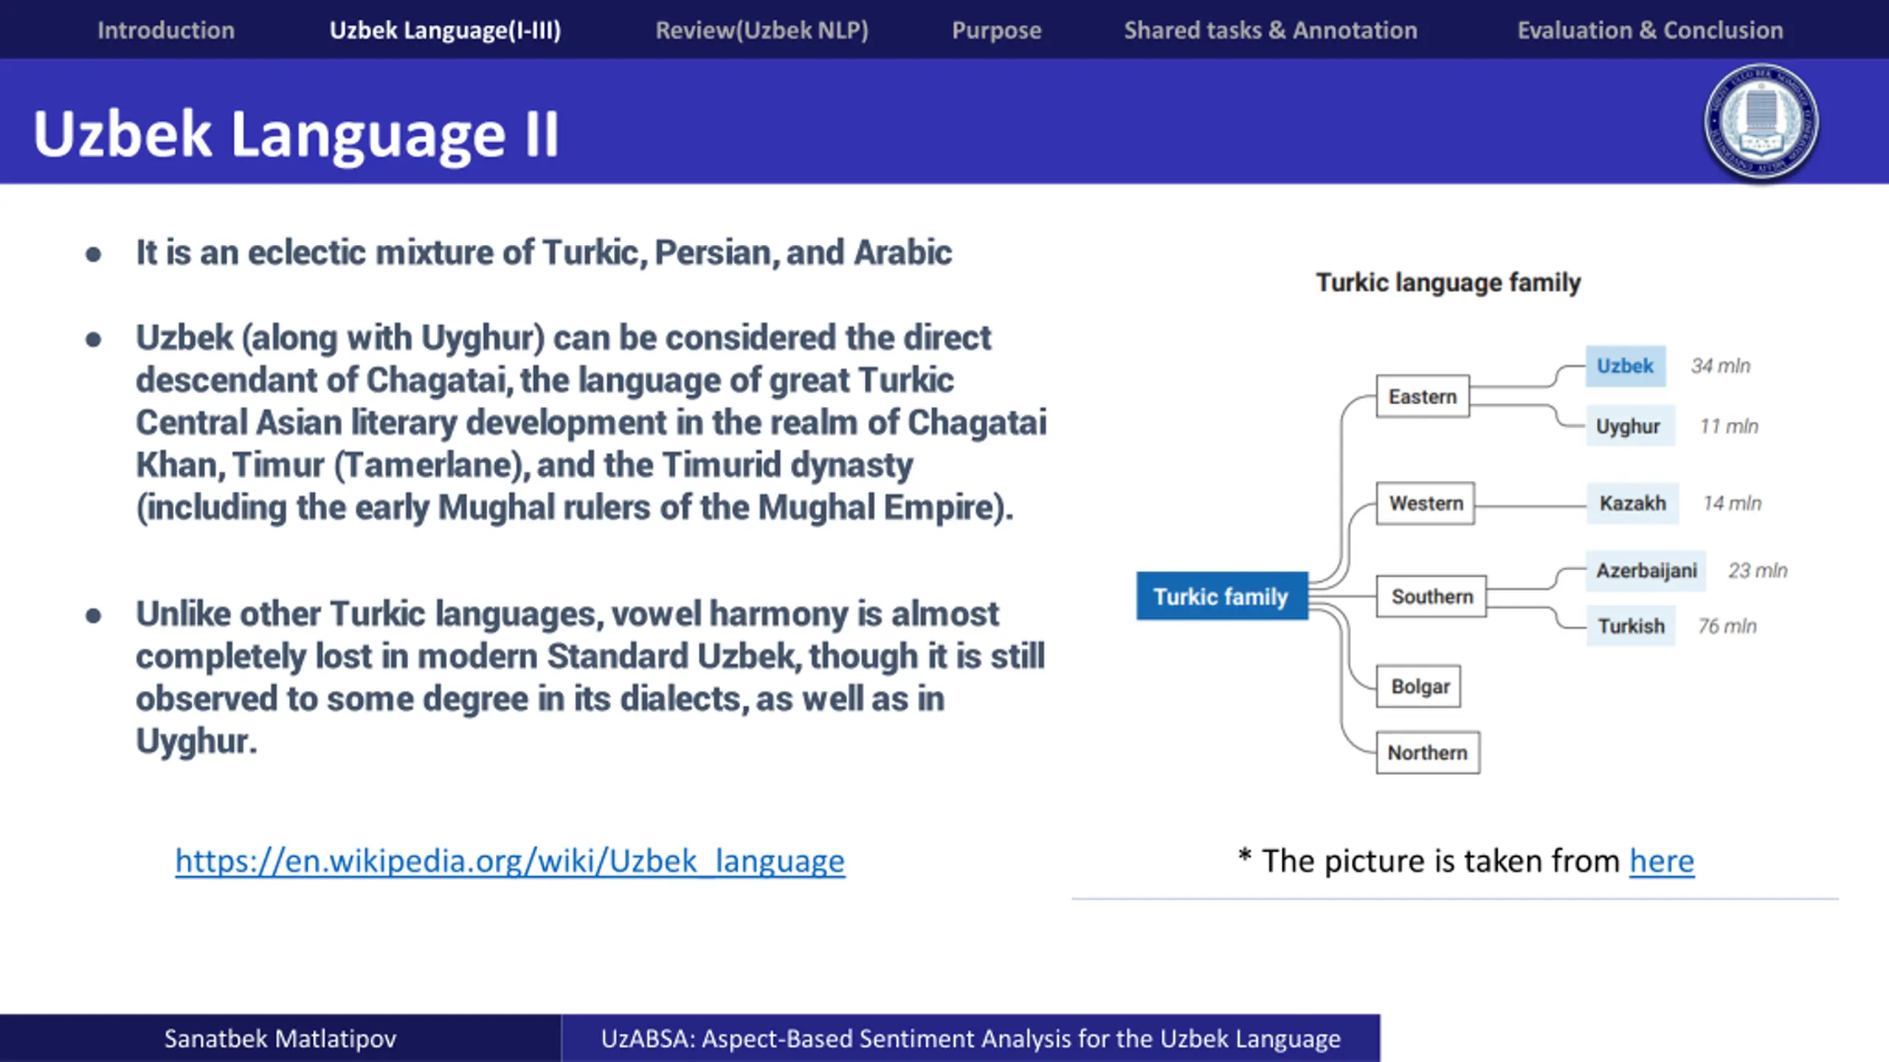Image resolution: width=1889 pixels, height=1062 pixels.
Task: Follow the 'here' picture source link
Action: [x=1662, y=861]
